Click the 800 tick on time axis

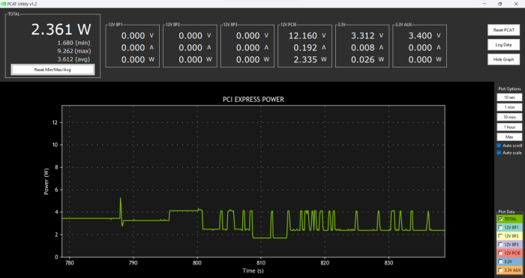click(x=197, y=262)
